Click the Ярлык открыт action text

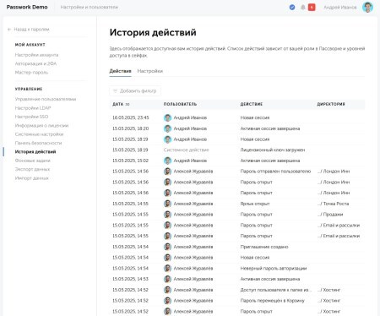click(255, 204)
